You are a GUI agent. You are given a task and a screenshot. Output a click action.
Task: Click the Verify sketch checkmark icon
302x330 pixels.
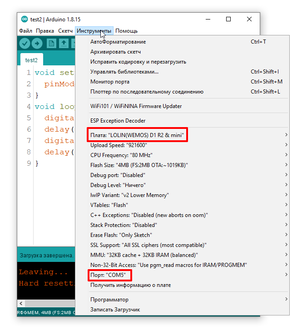pos(25,44)
